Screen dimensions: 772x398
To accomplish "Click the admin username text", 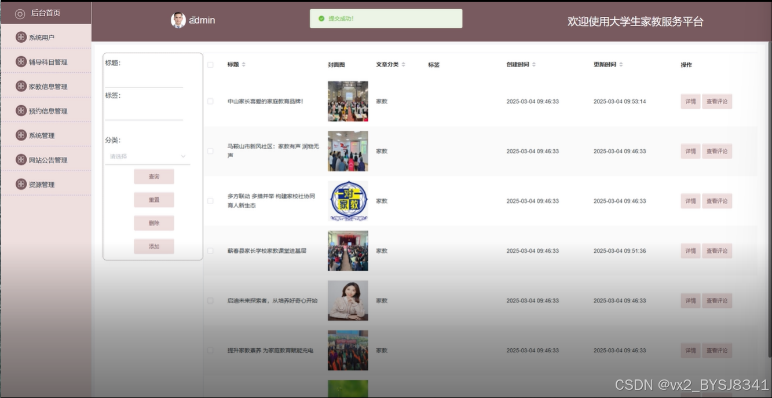I will pos(202,20).
